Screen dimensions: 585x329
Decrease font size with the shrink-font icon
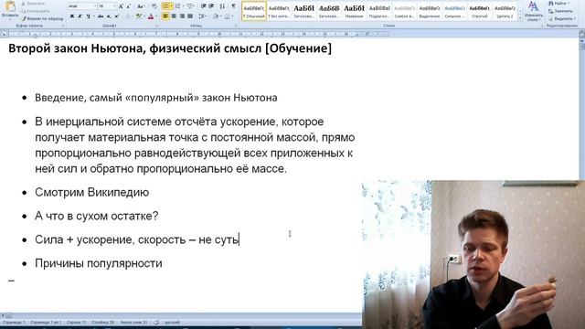tap(128, 6)
